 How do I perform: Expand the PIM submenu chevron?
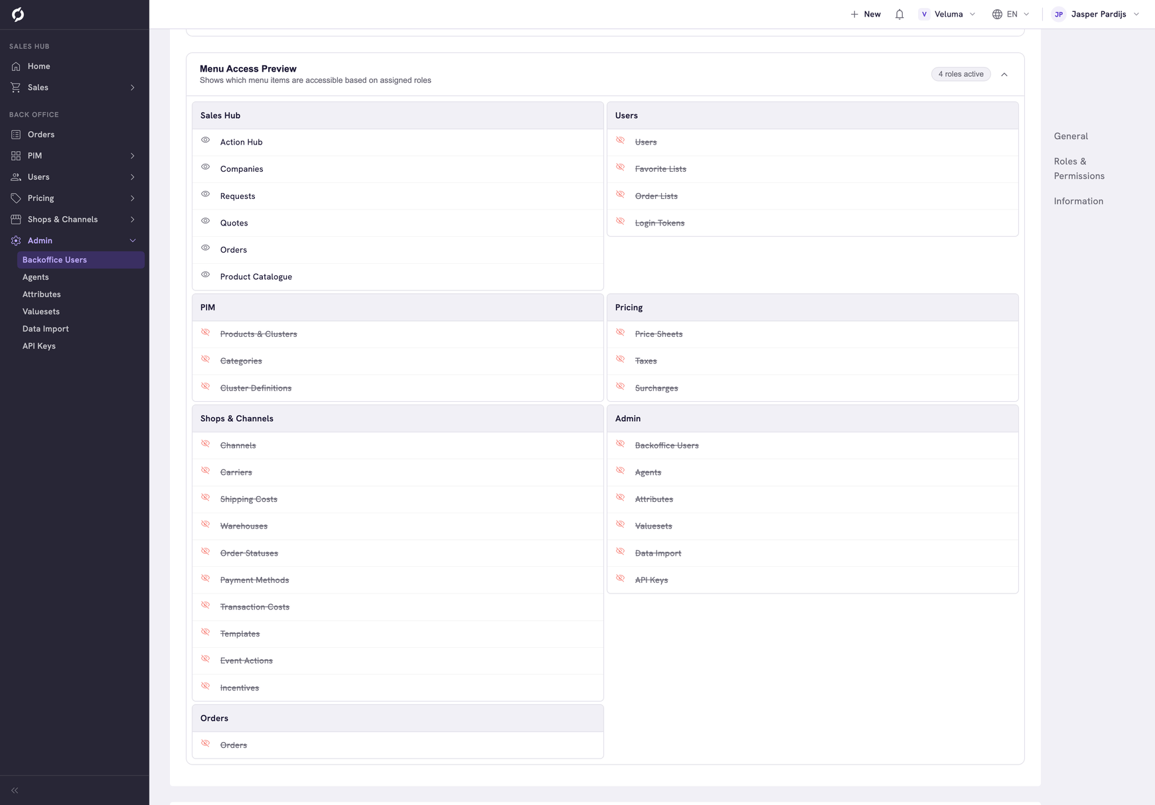point(133,156)
